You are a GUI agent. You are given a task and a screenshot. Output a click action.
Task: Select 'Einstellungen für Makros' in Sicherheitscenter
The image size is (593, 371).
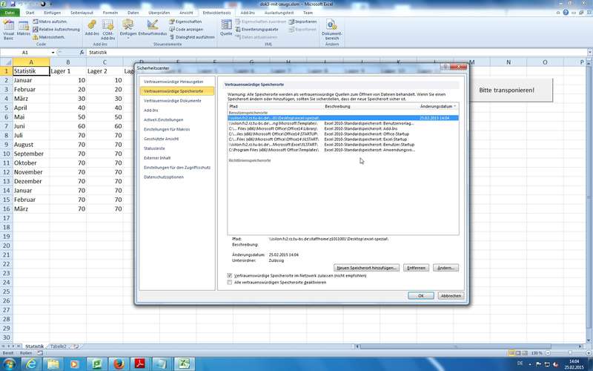point(167,129)
